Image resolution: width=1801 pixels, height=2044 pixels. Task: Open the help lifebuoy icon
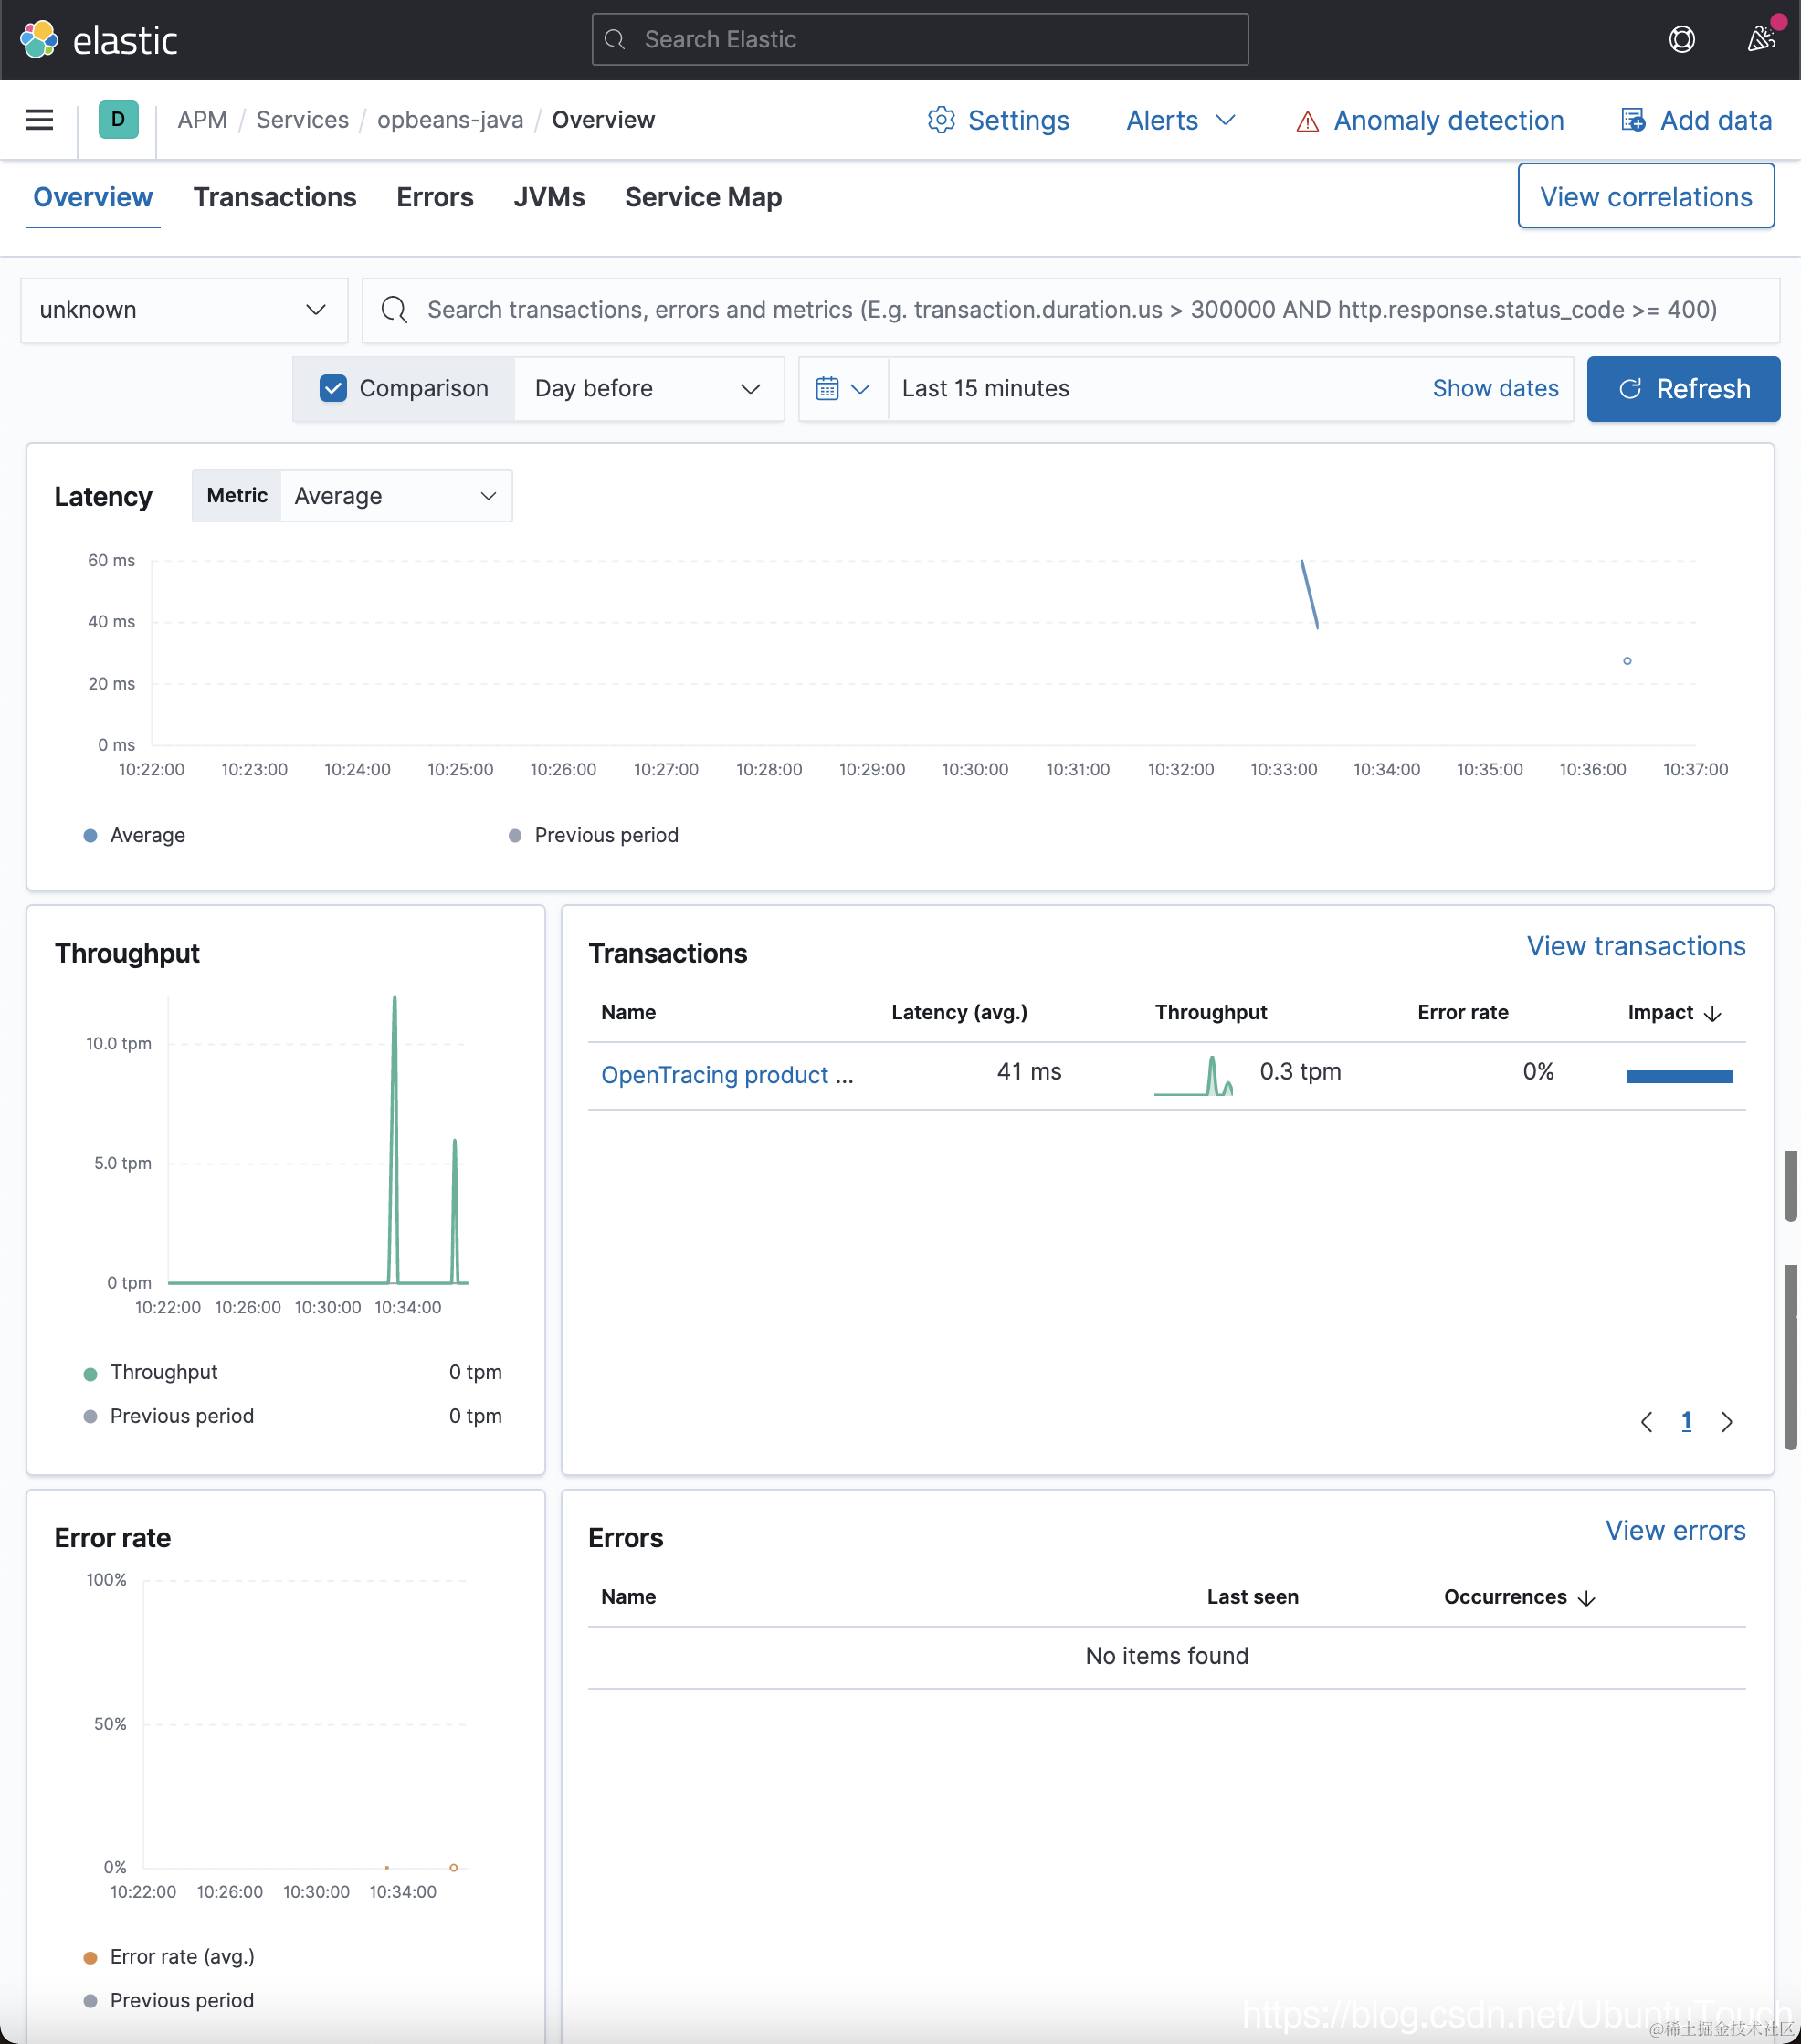[x=1682, y=40]
